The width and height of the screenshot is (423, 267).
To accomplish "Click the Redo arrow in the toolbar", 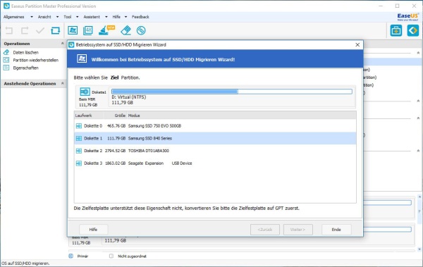I will (25, 30).
